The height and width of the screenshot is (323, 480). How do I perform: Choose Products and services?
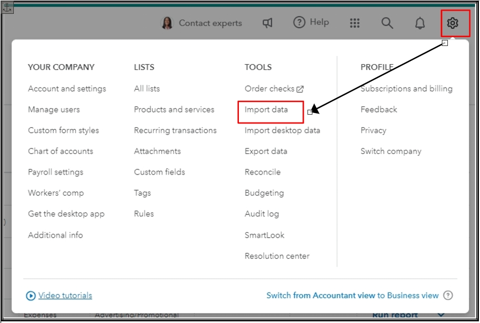tap(174, 110)
